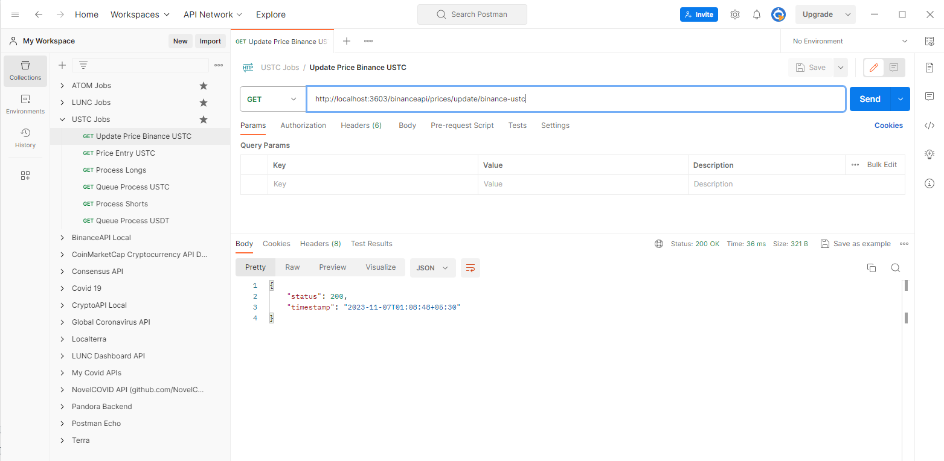The width and height of the screenshot is (944, 461).
Task: Open the hamburger menu icon
Action: 15,14
